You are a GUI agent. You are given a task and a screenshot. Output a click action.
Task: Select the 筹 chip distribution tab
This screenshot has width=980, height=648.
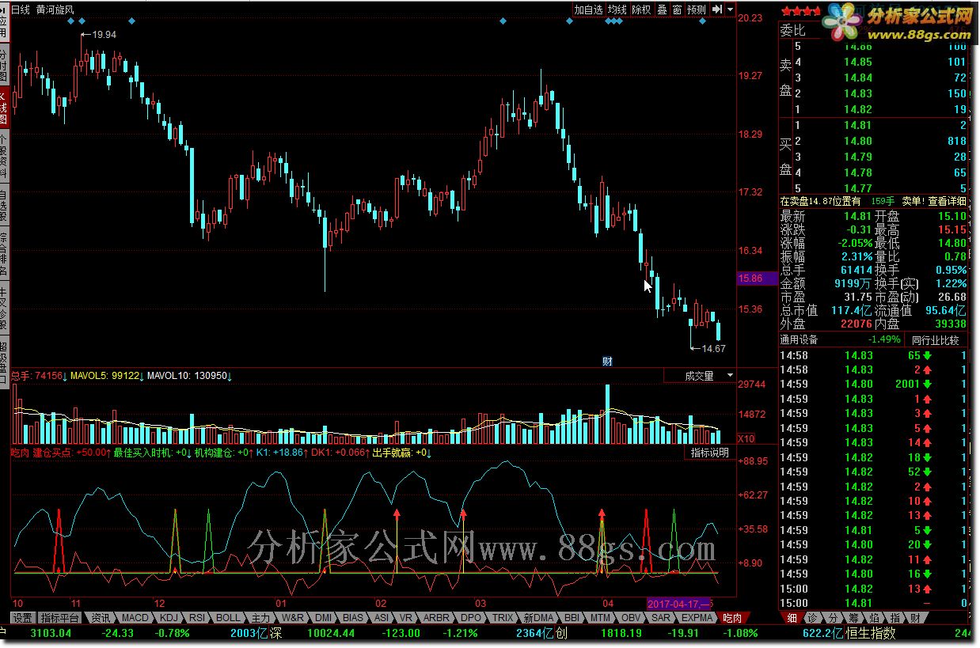[x=853, y=618]
